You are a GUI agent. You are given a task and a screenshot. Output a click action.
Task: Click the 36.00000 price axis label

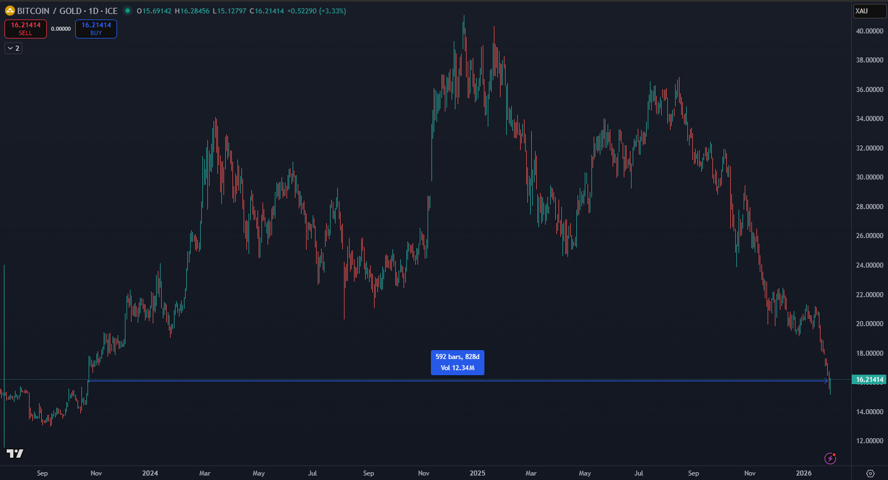(870, 90)
